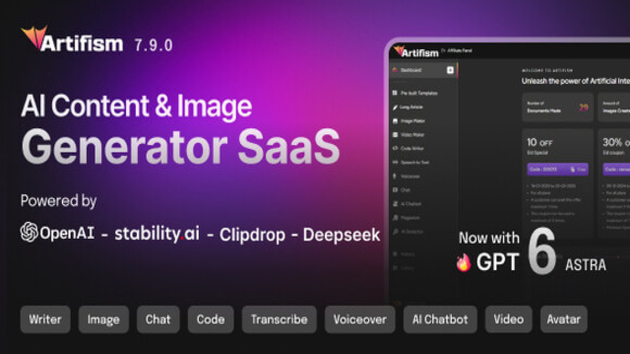
Task: Open the Code Writer sidebar icon
Action: point(395,148)
